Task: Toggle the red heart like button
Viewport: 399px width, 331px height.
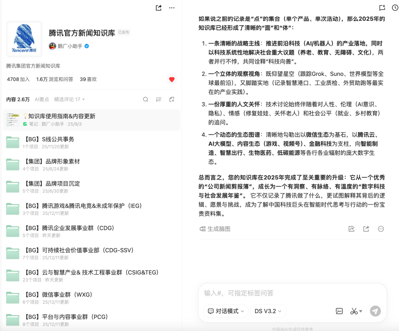Action: pyautogui.click(x=172, y=79)
